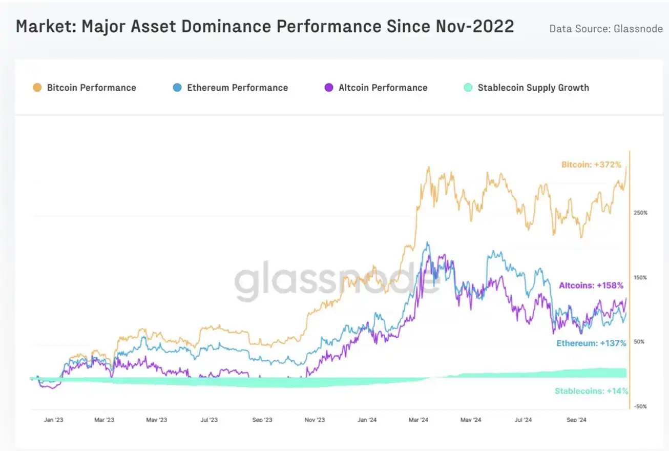Click the Nov '23 x-axis label
Viewport: 669px width, 451px height.
[315, 420]
